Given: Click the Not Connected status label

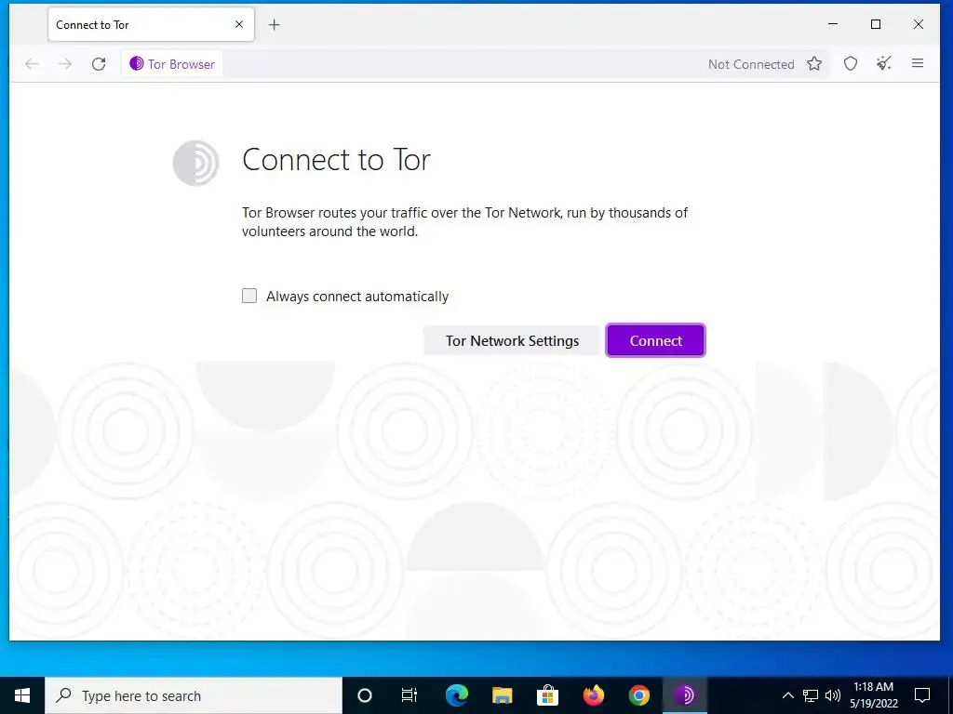Looking at the screenshot, I should (x=751, y=64).
